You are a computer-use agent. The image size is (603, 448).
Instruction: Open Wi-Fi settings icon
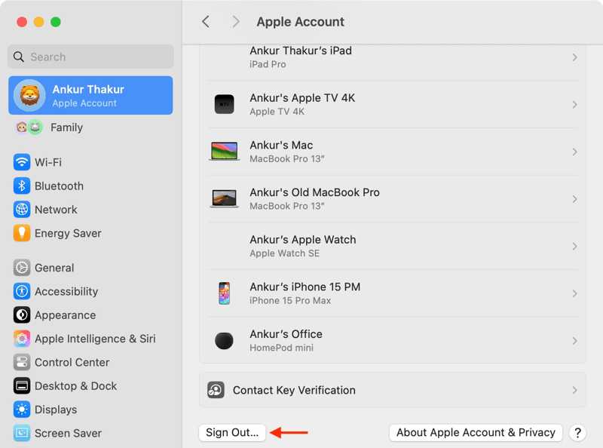22,162
